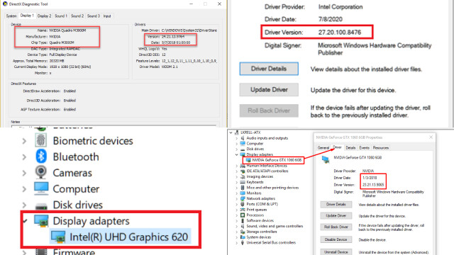Click the Biometric devices fingerprint icon
Viewport: 454px width, 255px height.
click(x=41, y=140)
